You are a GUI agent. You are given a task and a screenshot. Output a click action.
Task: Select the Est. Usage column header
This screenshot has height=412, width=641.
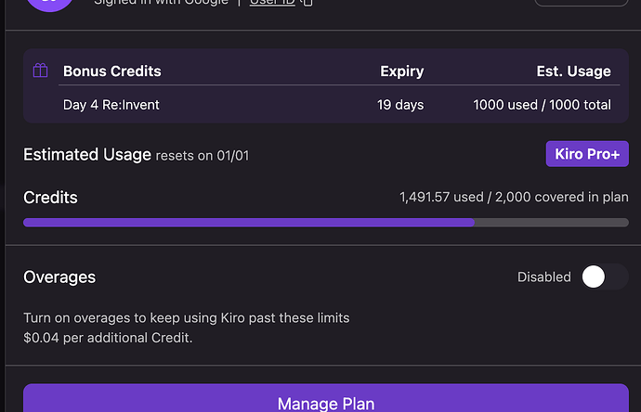[573, 71]
